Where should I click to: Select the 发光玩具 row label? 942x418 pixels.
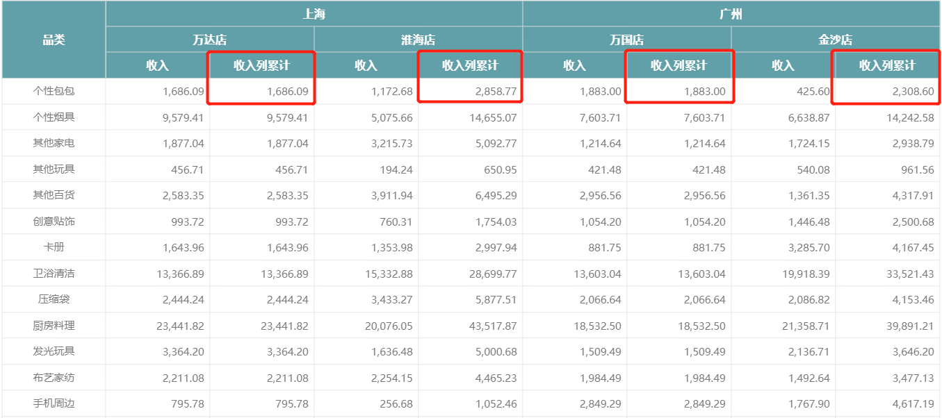(x=54, y=351)
